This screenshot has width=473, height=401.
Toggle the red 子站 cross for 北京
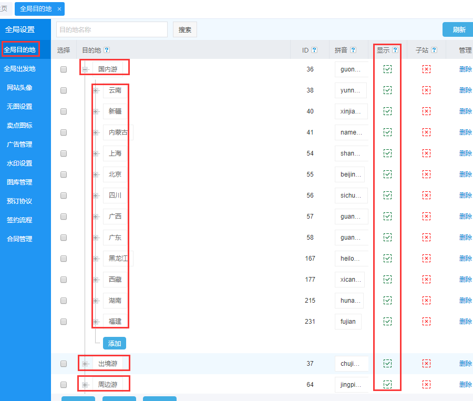[426, 174]
